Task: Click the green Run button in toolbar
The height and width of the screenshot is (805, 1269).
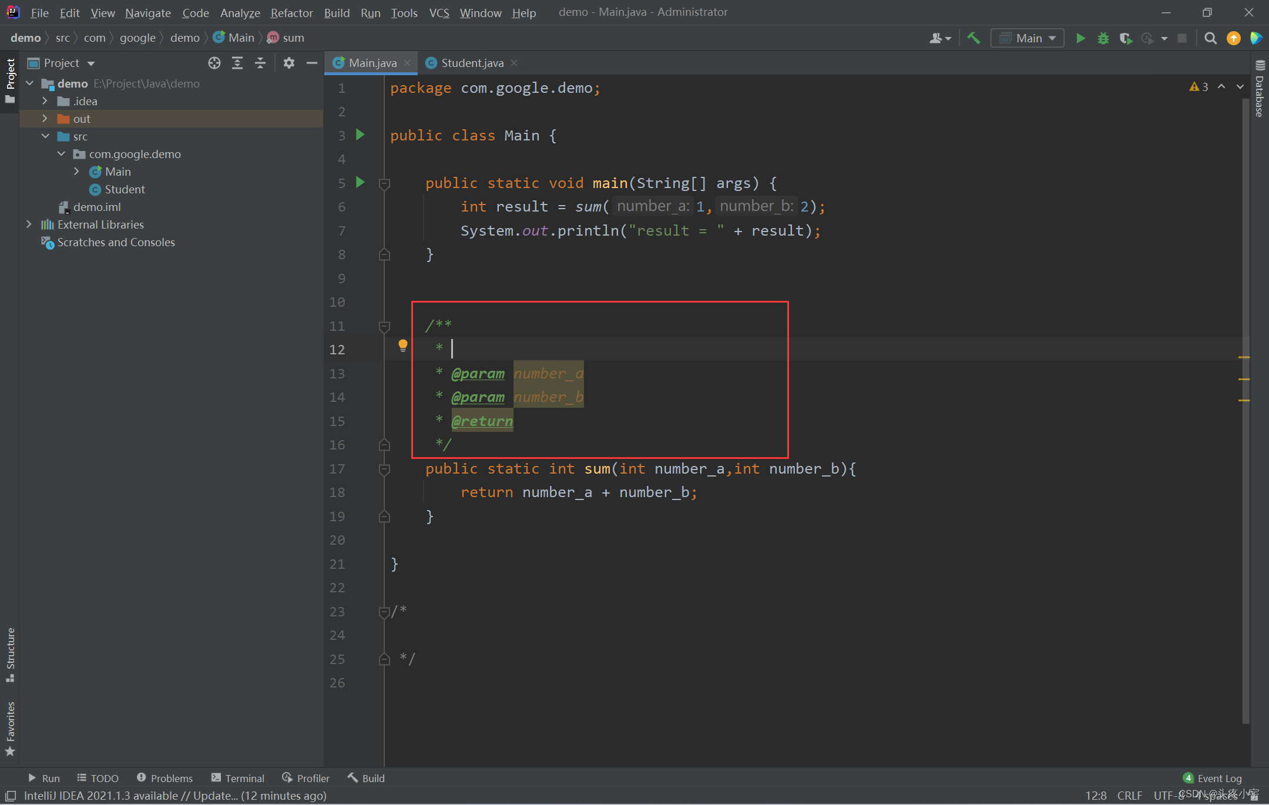Action: tap(1080, 38)
